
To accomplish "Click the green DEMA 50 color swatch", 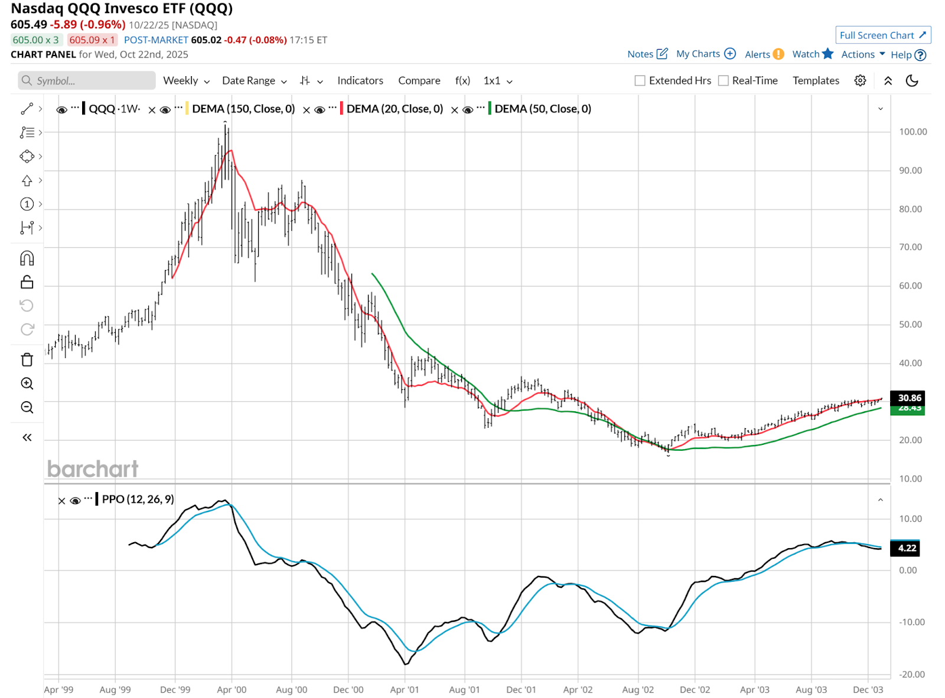I will (490, 109).
